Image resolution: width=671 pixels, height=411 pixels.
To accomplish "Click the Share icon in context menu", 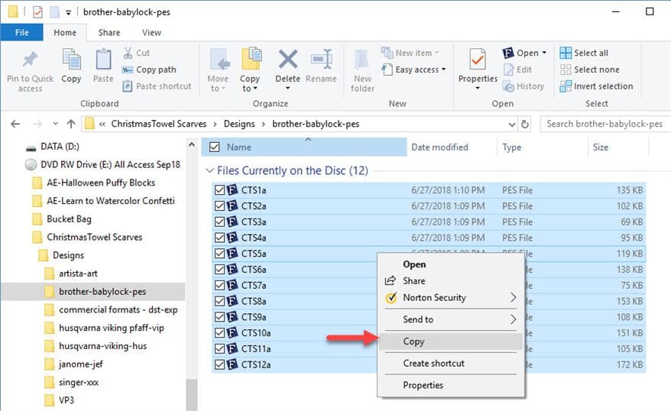I will click(x=390, y=281).
